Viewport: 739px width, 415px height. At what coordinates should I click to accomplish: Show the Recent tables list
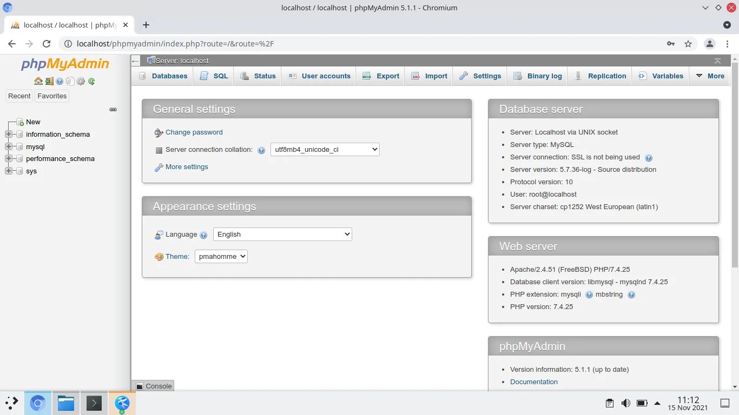(19, 96)
